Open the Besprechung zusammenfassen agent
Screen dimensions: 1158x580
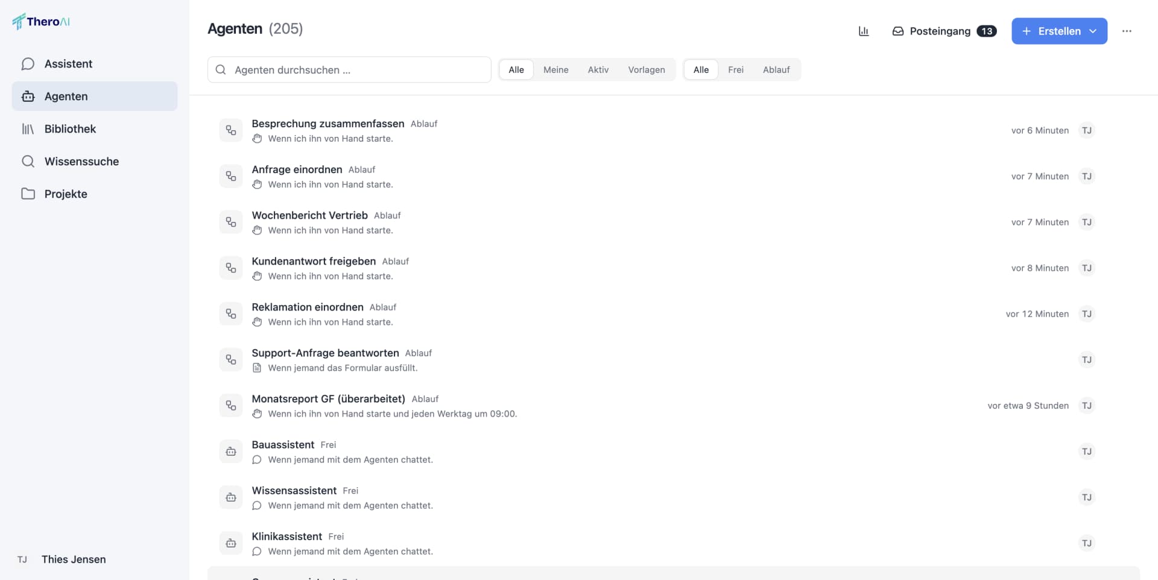pyautogui.click(x=674, y=130)
